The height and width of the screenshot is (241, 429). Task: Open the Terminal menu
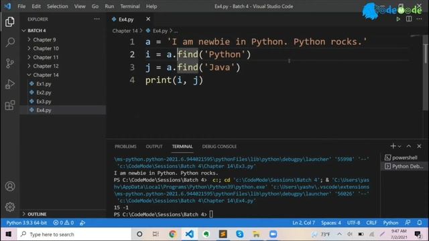[130, 6]
